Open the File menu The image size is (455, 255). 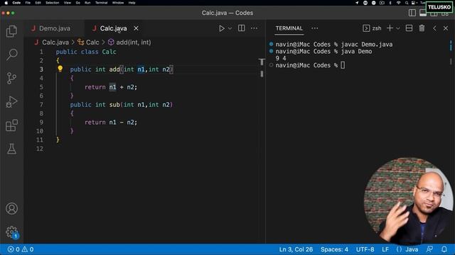[x=28, y=3]
